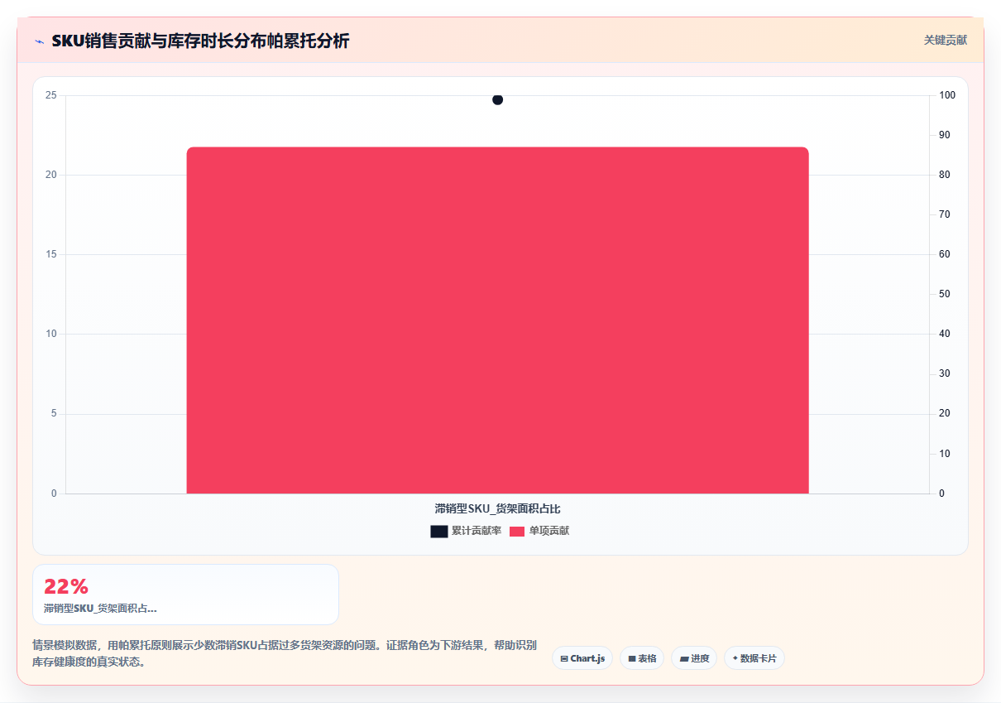Screen dimensions: 1001x703
Task: Click left axis value 25
Action: tap(51, 95)
